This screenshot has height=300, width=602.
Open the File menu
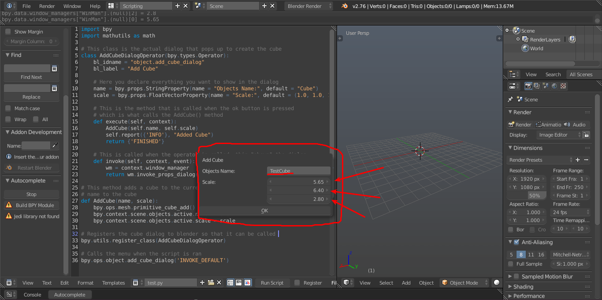coord(26,6)
